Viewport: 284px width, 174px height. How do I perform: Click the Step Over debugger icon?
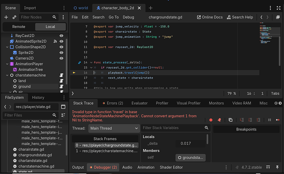(x=250, y=120)
